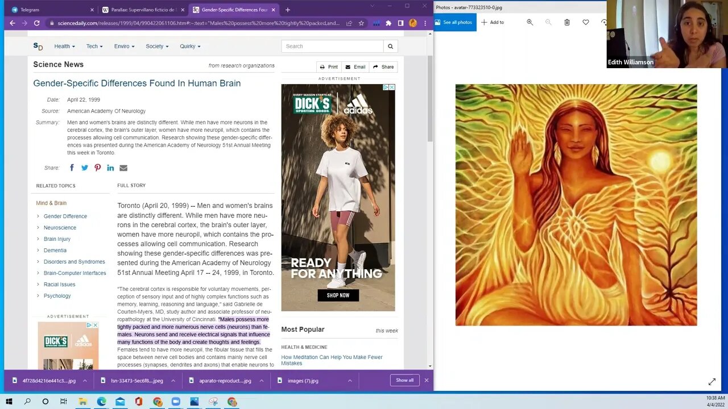Delete the photo with trash icon
This screenshot has height=409, width=728.
coord(567,22)
